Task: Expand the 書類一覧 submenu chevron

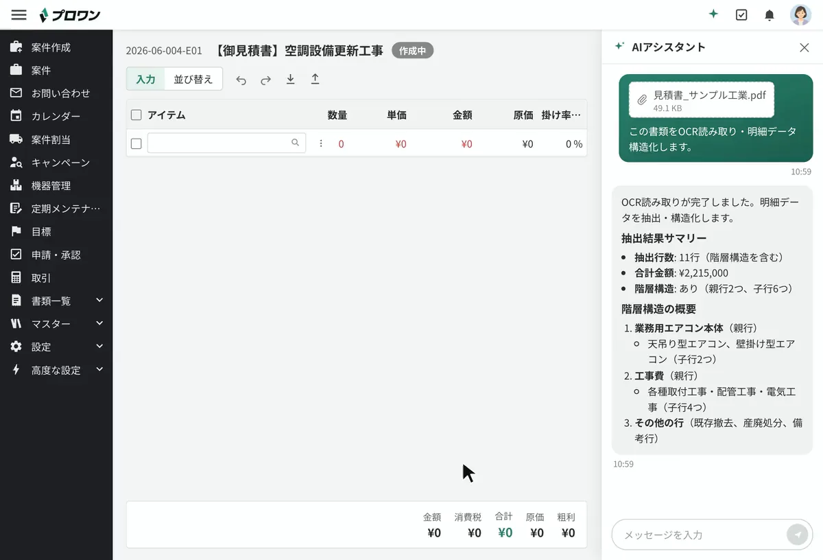Action: (x=99, y=301)
